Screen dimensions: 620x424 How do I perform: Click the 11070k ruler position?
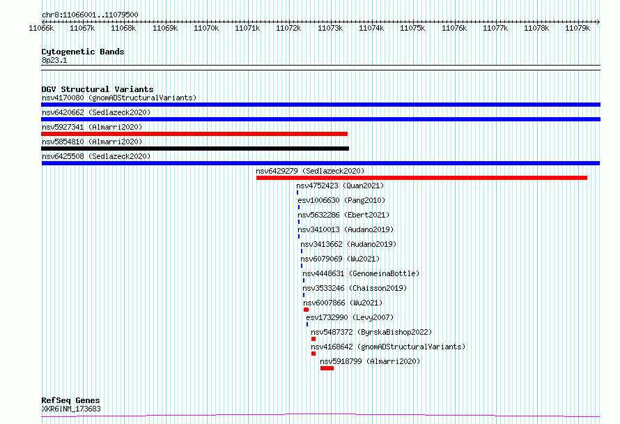[206, 28]
